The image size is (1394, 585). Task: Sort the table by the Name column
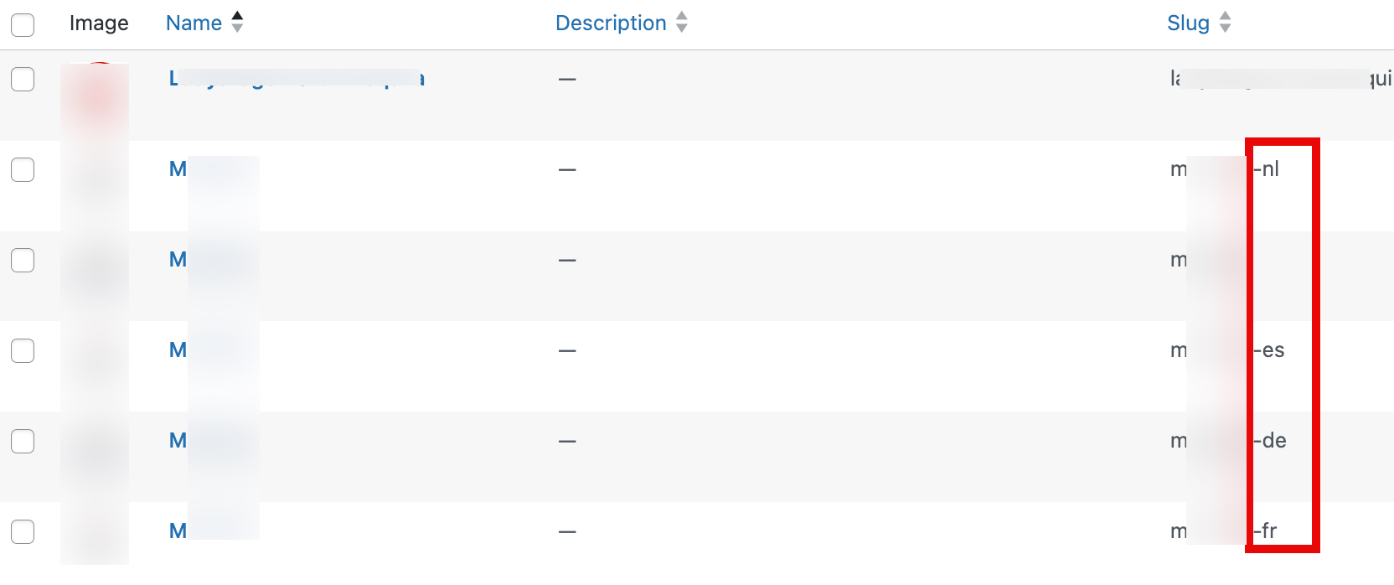(194, 23)
